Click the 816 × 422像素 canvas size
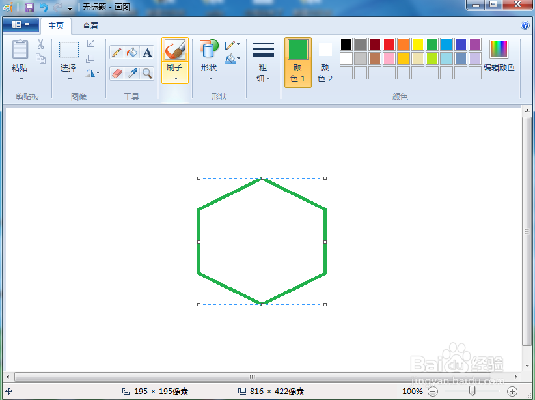Viewport: 535px width, 400px height. coord(277,392)
